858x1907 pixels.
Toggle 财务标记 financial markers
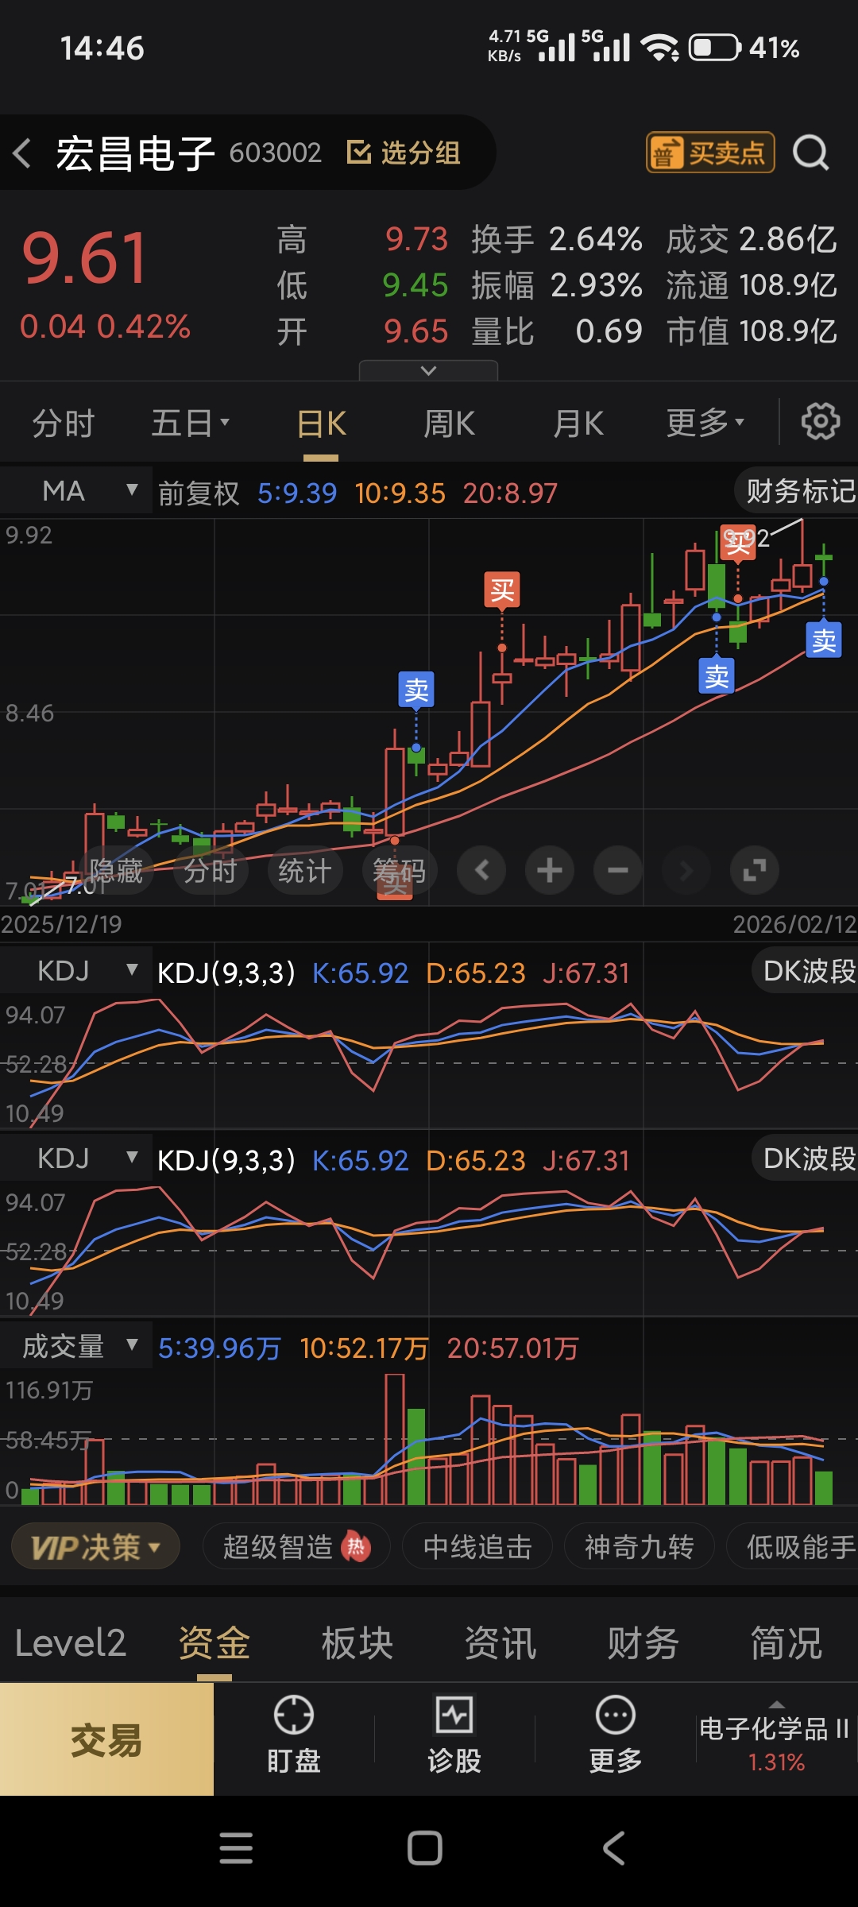pyautogui.click(x=797, y=491)
